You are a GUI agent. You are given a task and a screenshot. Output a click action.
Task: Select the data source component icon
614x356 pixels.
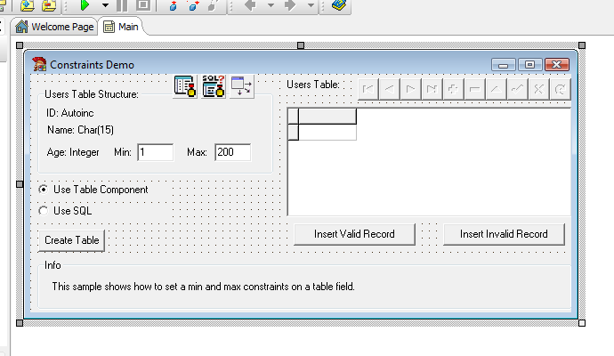click(241, 86)
